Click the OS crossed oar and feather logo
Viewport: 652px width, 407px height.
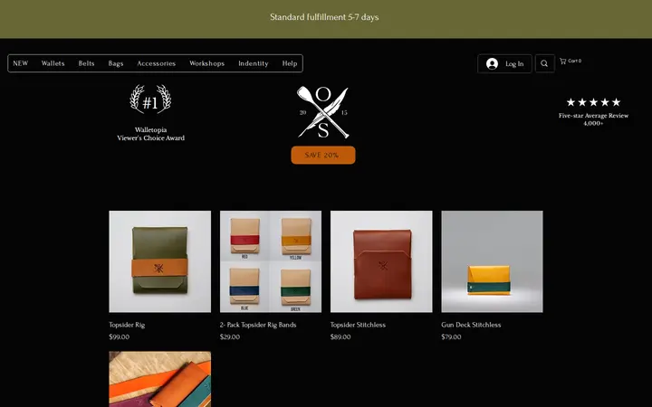(323, 112)
